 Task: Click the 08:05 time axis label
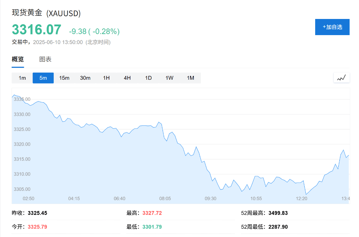point(165,198)
